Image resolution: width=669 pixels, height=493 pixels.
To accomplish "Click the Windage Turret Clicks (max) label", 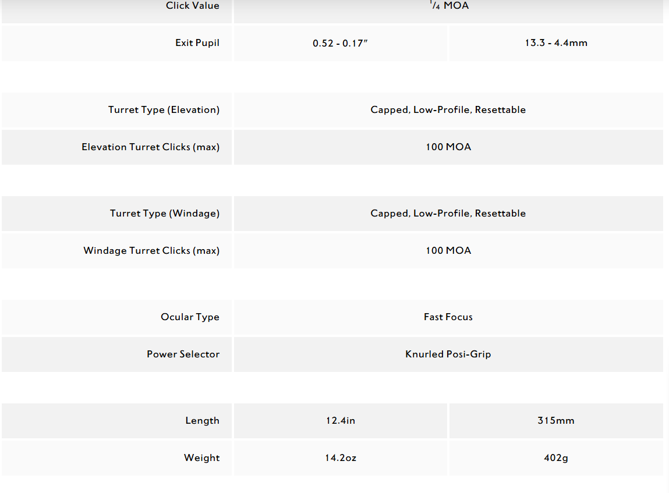I will point(151,251).
